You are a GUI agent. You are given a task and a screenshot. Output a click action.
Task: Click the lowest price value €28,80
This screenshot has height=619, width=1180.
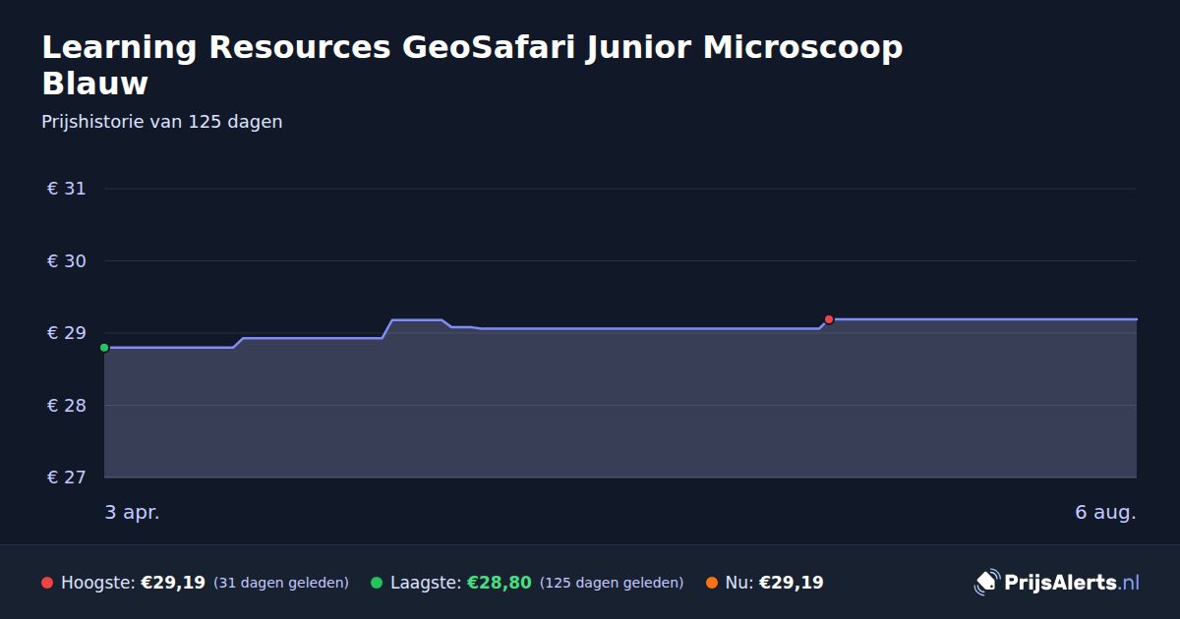(499, 583)
